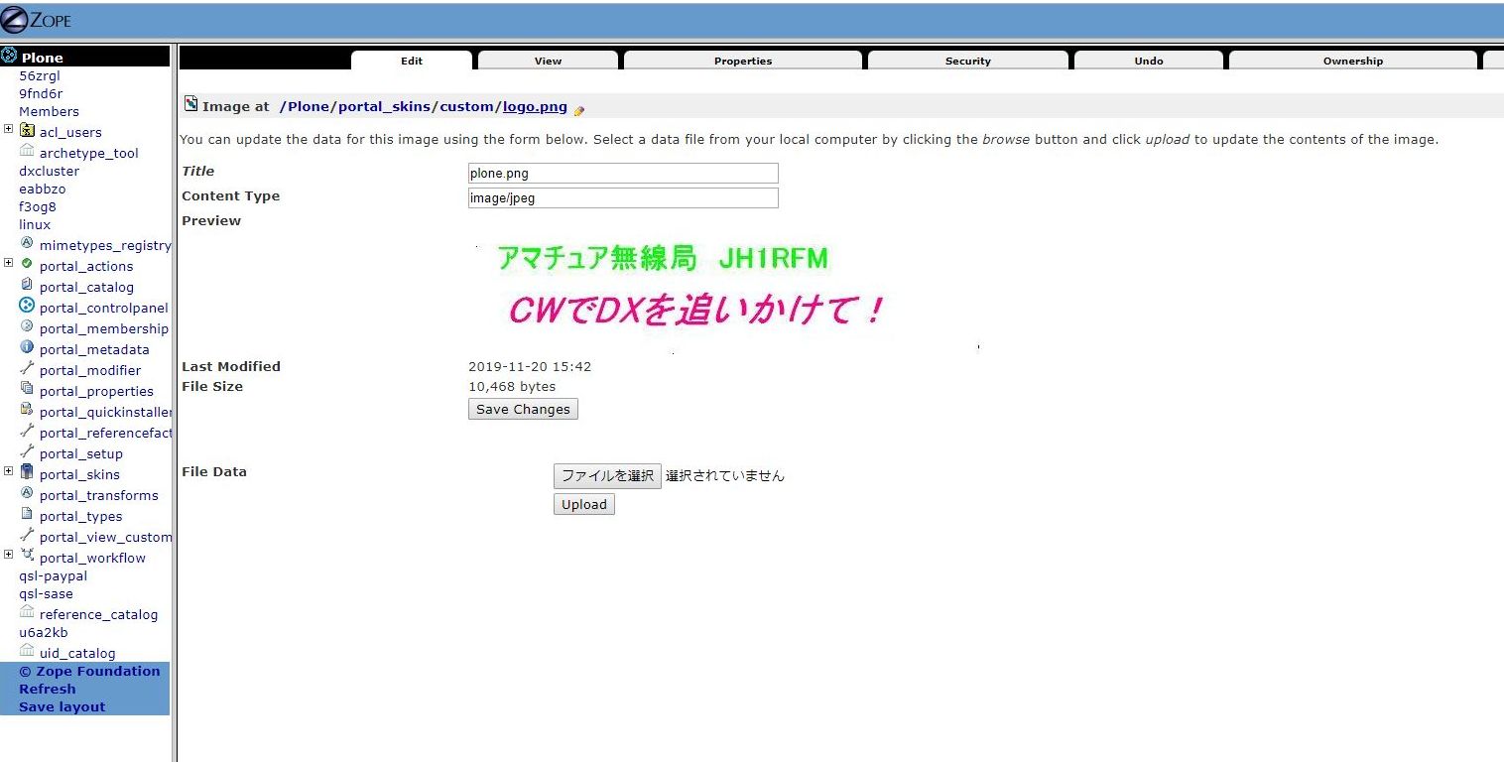
Task: Click the portal_catalog icon
Action: [x=27, y=286]
